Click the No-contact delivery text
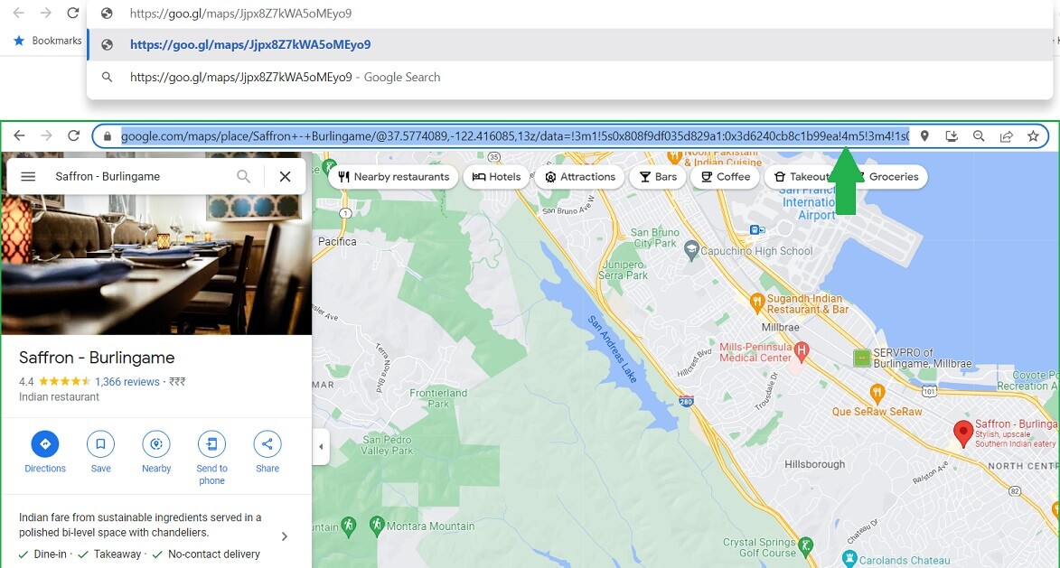The image size is (1060, 568). click(x=213, y=554)
